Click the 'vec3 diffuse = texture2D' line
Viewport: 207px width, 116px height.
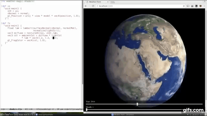point(33,33)
